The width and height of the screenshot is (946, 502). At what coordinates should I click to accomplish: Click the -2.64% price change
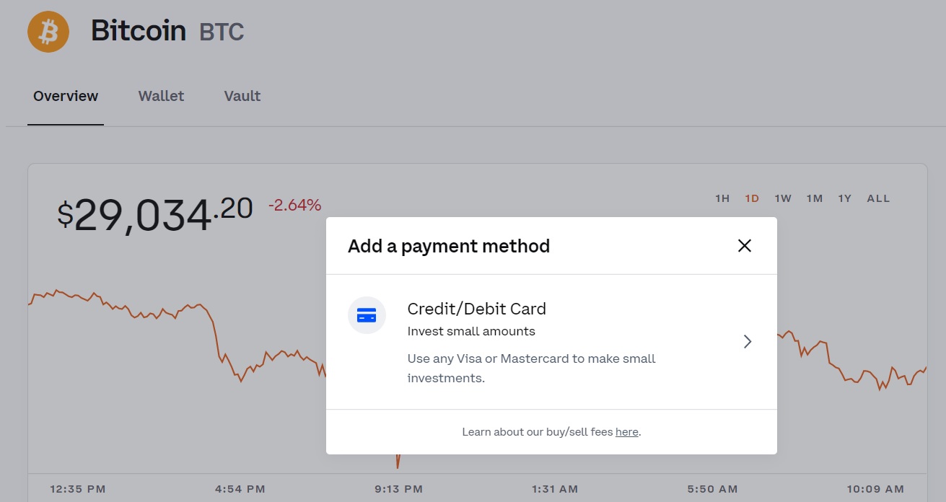294,205
